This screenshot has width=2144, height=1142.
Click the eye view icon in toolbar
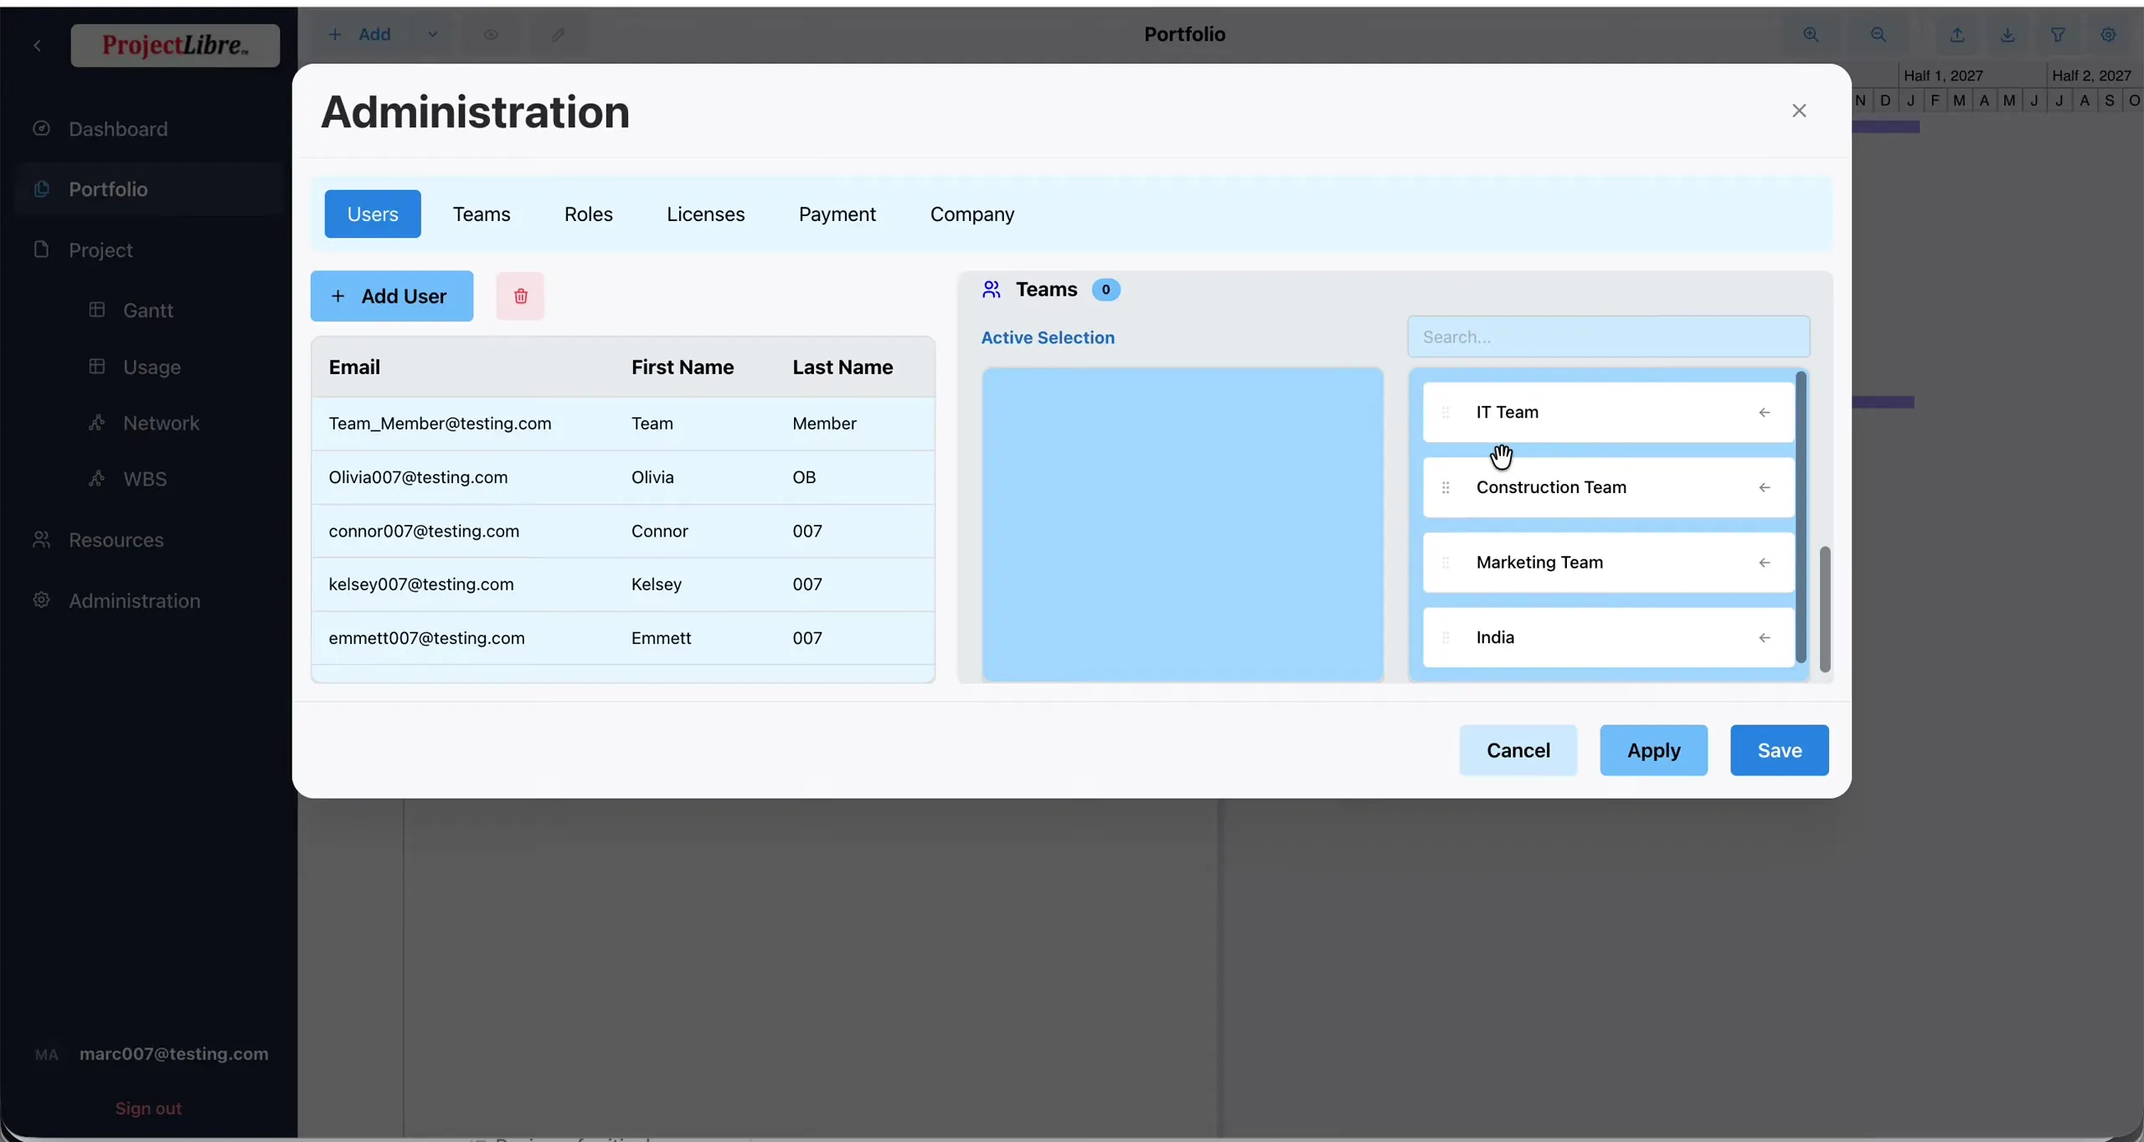coord(491,34)
